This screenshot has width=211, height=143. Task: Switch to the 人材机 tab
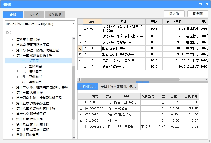(34, 15)
